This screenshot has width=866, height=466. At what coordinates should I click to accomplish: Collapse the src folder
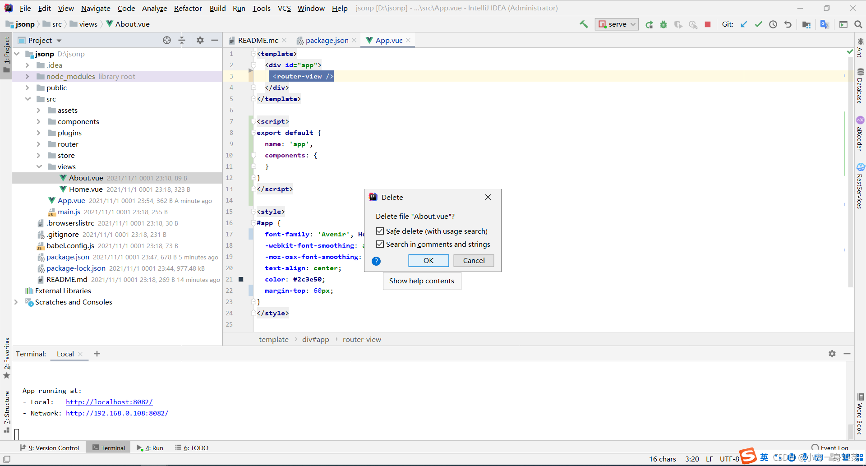click(28, 99)
